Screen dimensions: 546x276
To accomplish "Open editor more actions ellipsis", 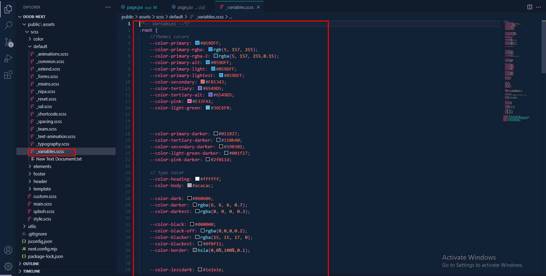I will pos(539,7).
